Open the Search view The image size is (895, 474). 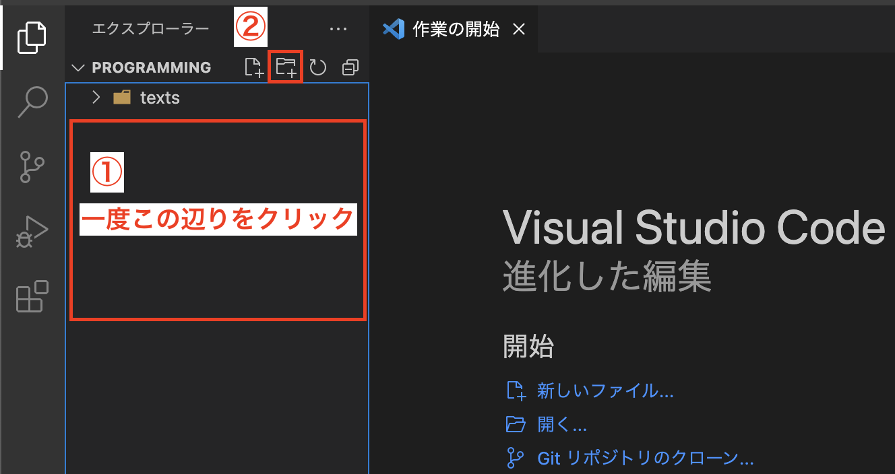[31, 101]
